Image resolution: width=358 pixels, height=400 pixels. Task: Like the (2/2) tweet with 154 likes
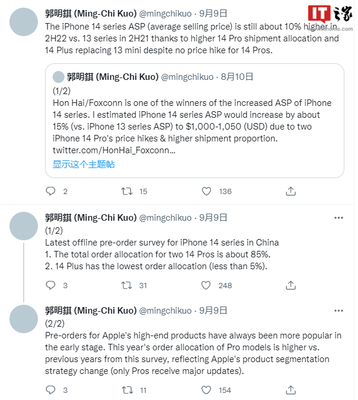(x=207, y=390)
